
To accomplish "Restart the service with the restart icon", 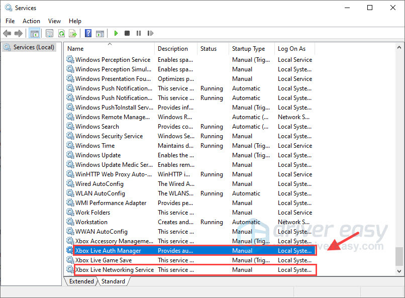I will pyautogui.click(x=150, y=33).
